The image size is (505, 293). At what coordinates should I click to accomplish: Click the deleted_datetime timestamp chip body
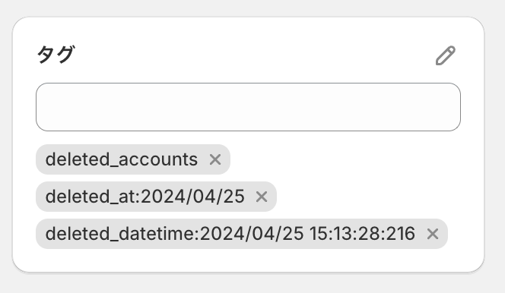tap(242, 234)
